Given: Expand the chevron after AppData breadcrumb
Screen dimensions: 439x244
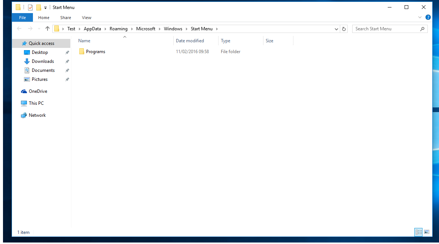Looking at the screenshot, I should point(105,29).
